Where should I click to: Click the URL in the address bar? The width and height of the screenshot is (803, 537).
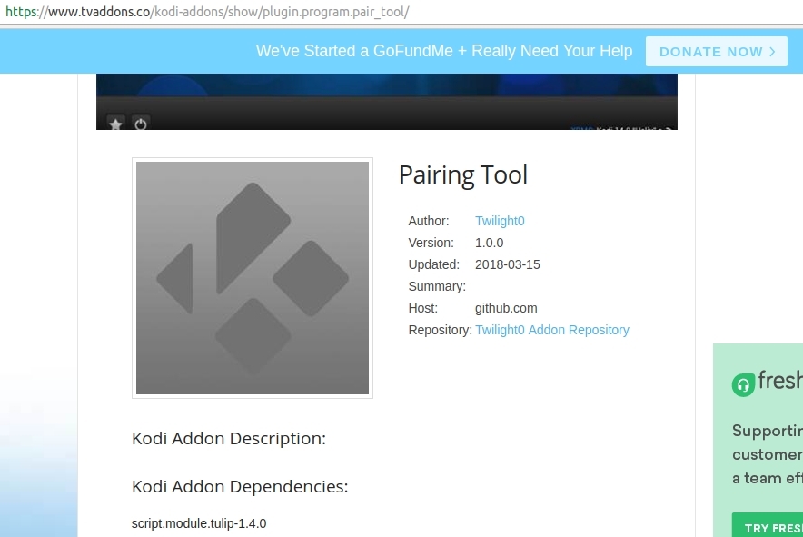[207, 11]
